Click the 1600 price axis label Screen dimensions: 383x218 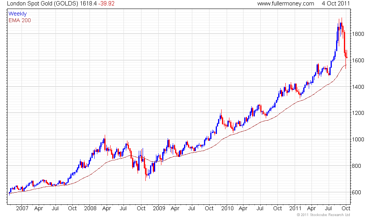click(x=358, y=60)
